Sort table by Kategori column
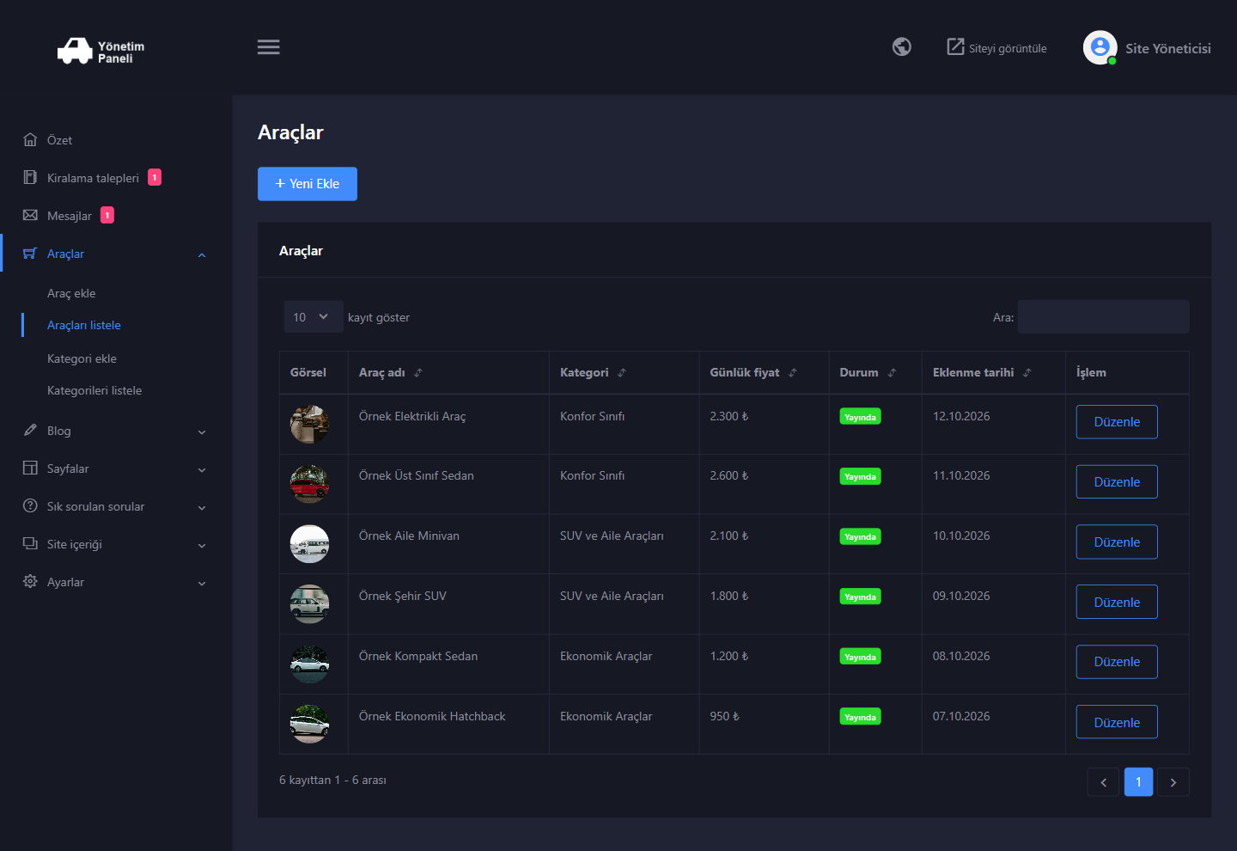The image size is (1237, 851). click(x=625, y=373)
